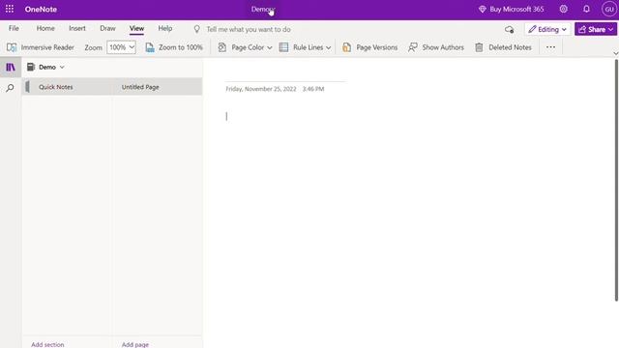Click the Demo notebook title in header
The width and height of the screenshot is (619, 348).
(263, 9)
